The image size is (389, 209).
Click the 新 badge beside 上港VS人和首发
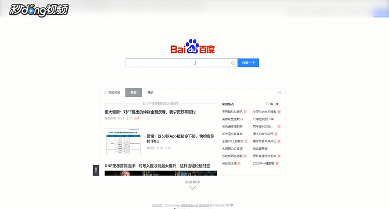click(246, 141)
